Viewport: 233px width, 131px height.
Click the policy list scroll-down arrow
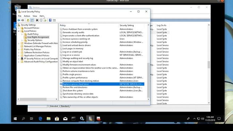pos(148,99)
